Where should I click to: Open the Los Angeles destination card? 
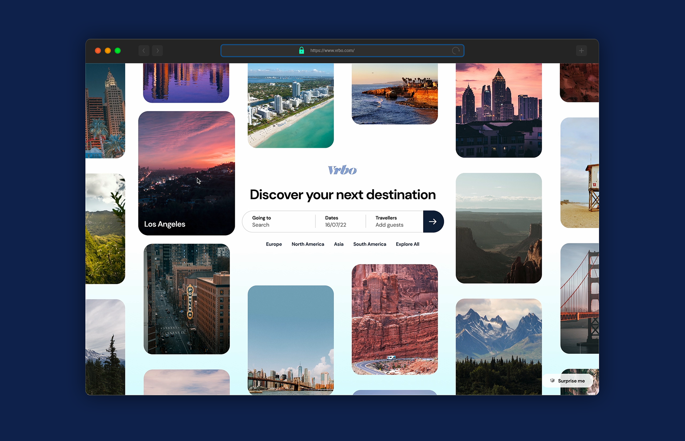coord(186,173)
